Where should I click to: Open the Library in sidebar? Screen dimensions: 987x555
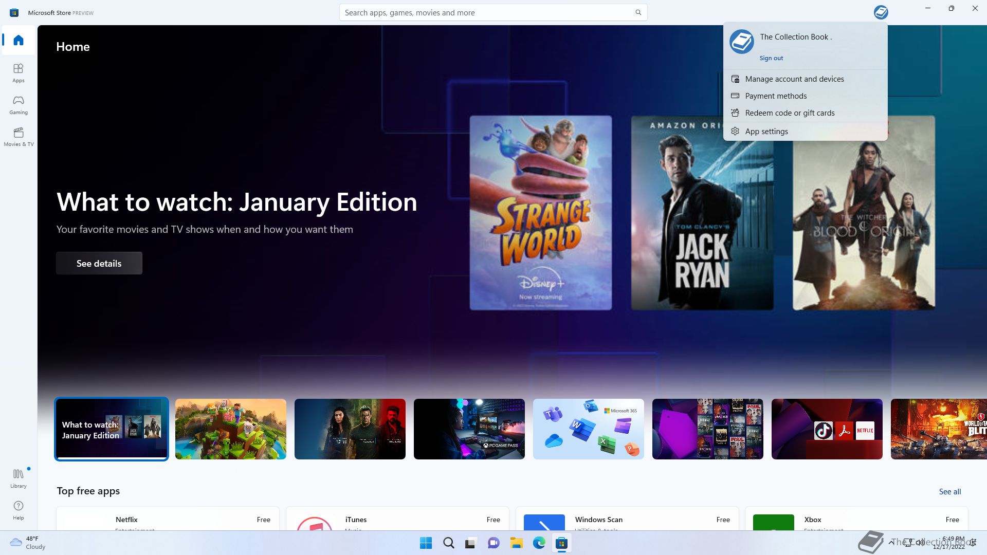pyautogui.click(x=19, y=478)
